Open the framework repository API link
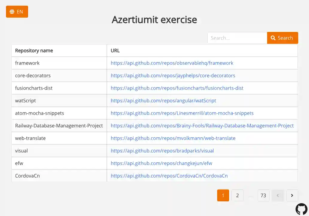This screenshot has width=309, height=216. [x=172, y=63]
